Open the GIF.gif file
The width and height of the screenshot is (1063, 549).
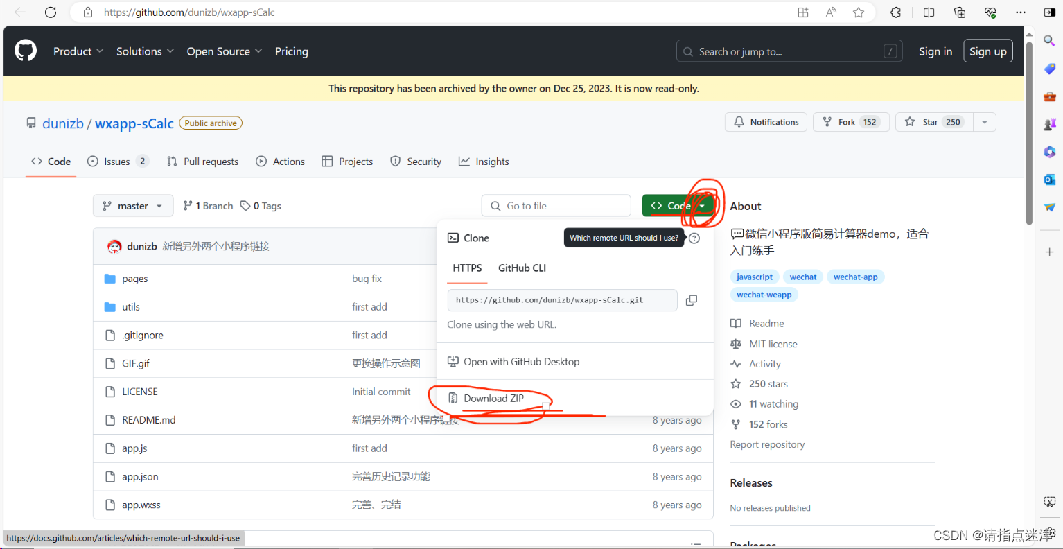point(136,363)
